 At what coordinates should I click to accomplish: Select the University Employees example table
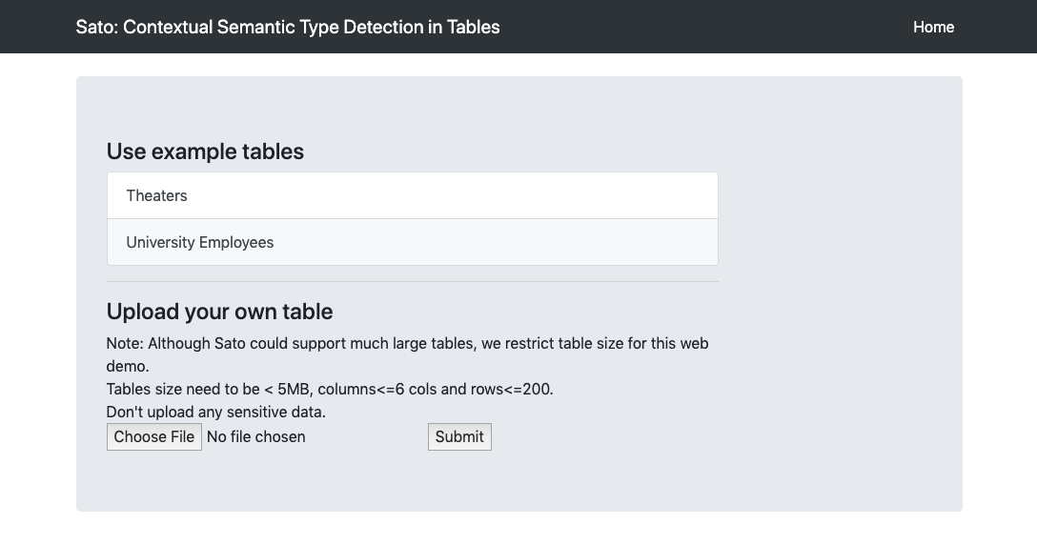412,242
